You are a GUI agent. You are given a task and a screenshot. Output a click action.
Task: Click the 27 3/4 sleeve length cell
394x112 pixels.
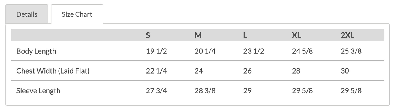pyautogui.click(x=156, y=90)
